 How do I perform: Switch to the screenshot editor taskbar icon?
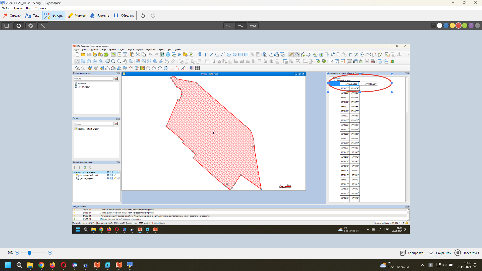pyautogui.click(x=130, y=265)
